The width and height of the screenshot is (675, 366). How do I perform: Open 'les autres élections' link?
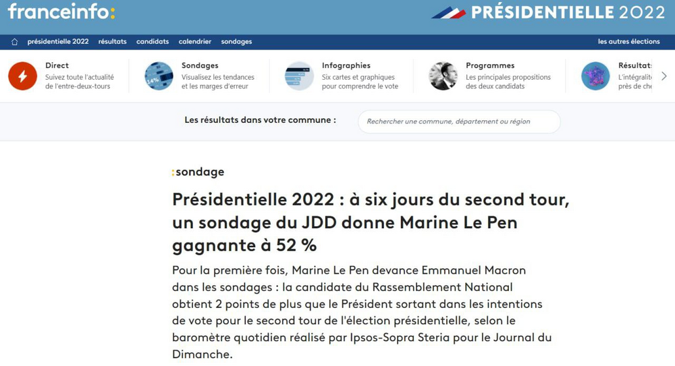click(x=628, y=42)
